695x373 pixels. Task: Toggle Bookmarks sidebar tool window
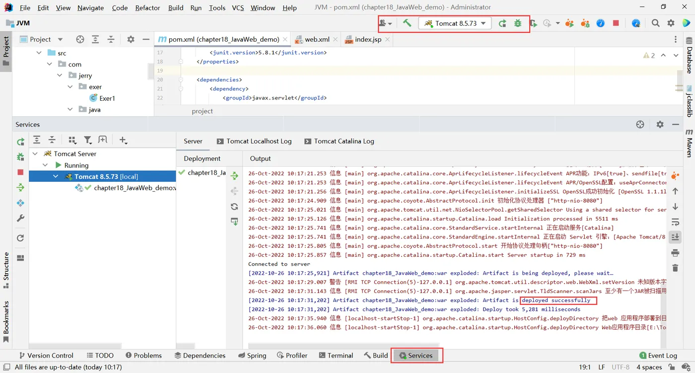(x=6, y=321)
